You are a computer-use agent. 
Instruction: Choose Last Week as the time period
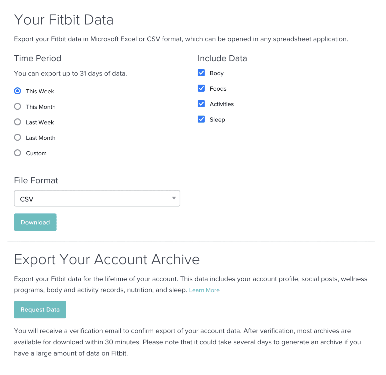click(x=17, y=122)
